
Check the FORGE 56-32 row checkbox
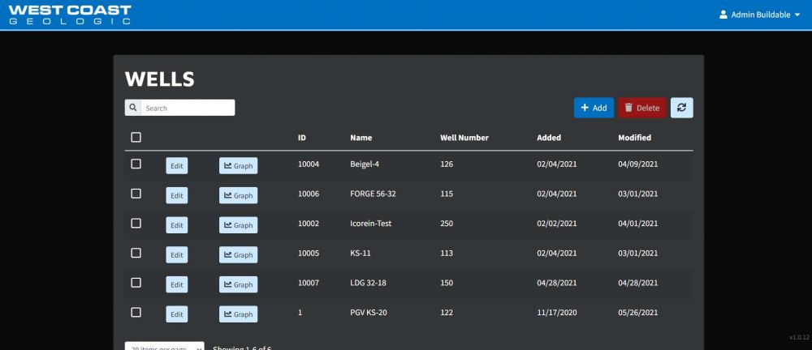(136, 194)
